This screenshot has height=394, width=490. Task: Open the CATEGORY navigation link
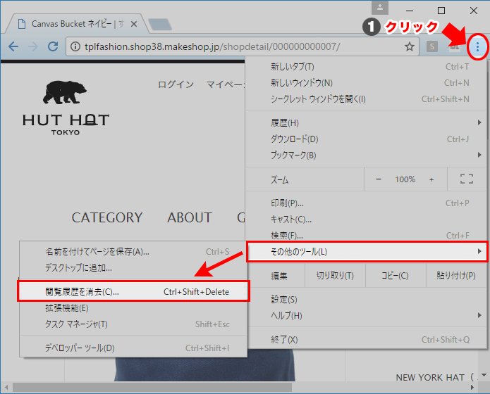click(107, 217)
